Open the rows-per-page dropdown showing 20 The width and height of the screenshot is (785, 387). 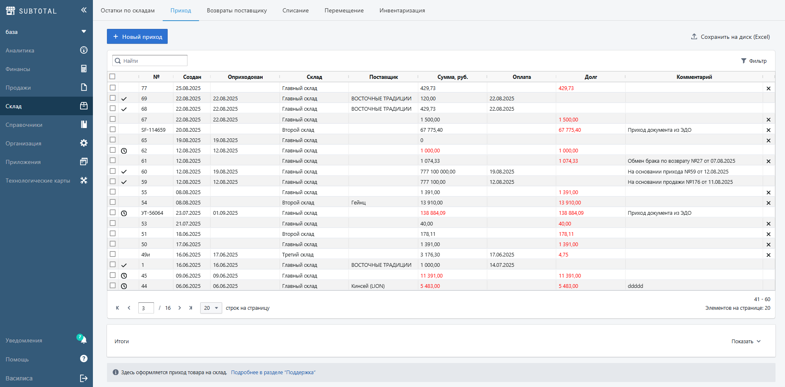coord(211,308)
